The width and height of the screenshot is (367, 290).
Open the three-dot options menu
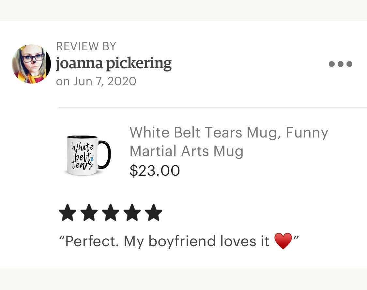pos(341,64)
